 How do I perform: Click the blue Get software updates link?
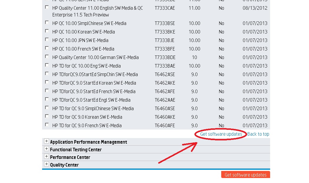click(221, 134)
